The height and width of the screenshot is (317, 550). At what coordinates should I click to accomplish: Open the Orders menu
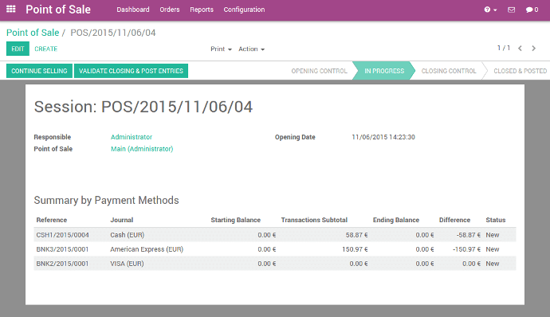(x=170, y=10)
